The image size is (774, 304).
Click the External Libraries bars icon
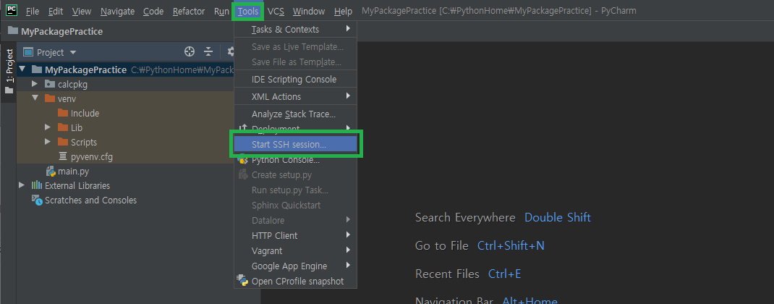point(37,185)
